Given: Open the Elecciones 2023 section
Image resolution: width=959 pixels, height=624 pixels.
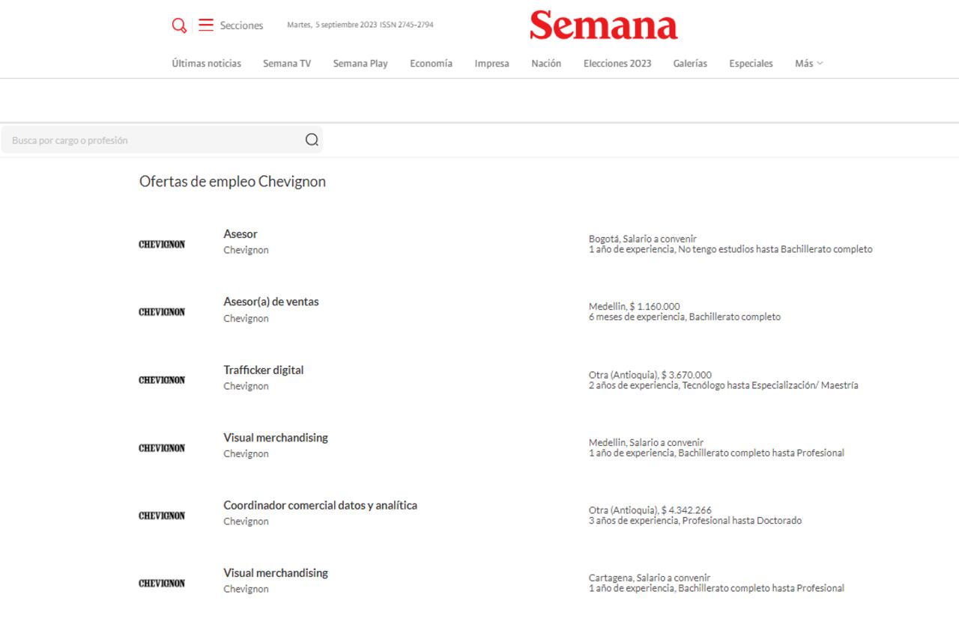Looking at the screenshot, I should [617, 64].
